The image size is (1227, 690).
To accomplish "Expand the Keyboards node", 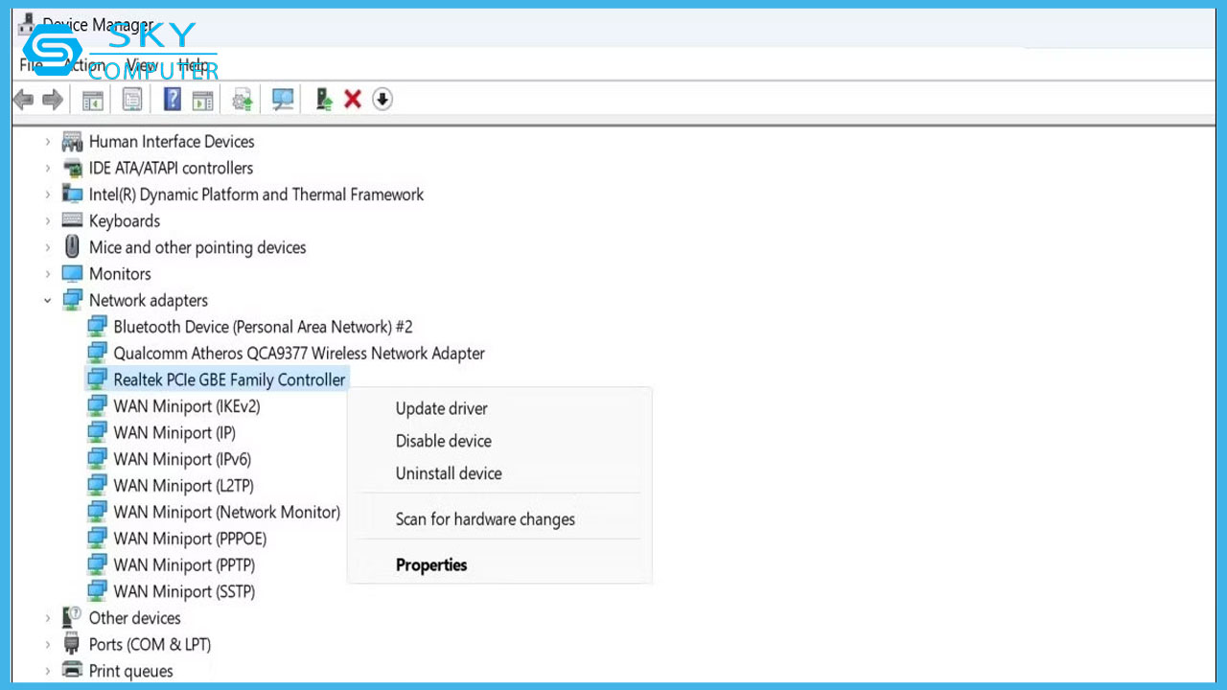I will 48,220.
